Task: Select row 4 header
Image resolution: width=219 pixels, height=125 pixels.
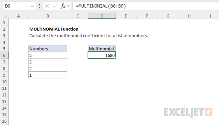Action: [x=4, y=42]
